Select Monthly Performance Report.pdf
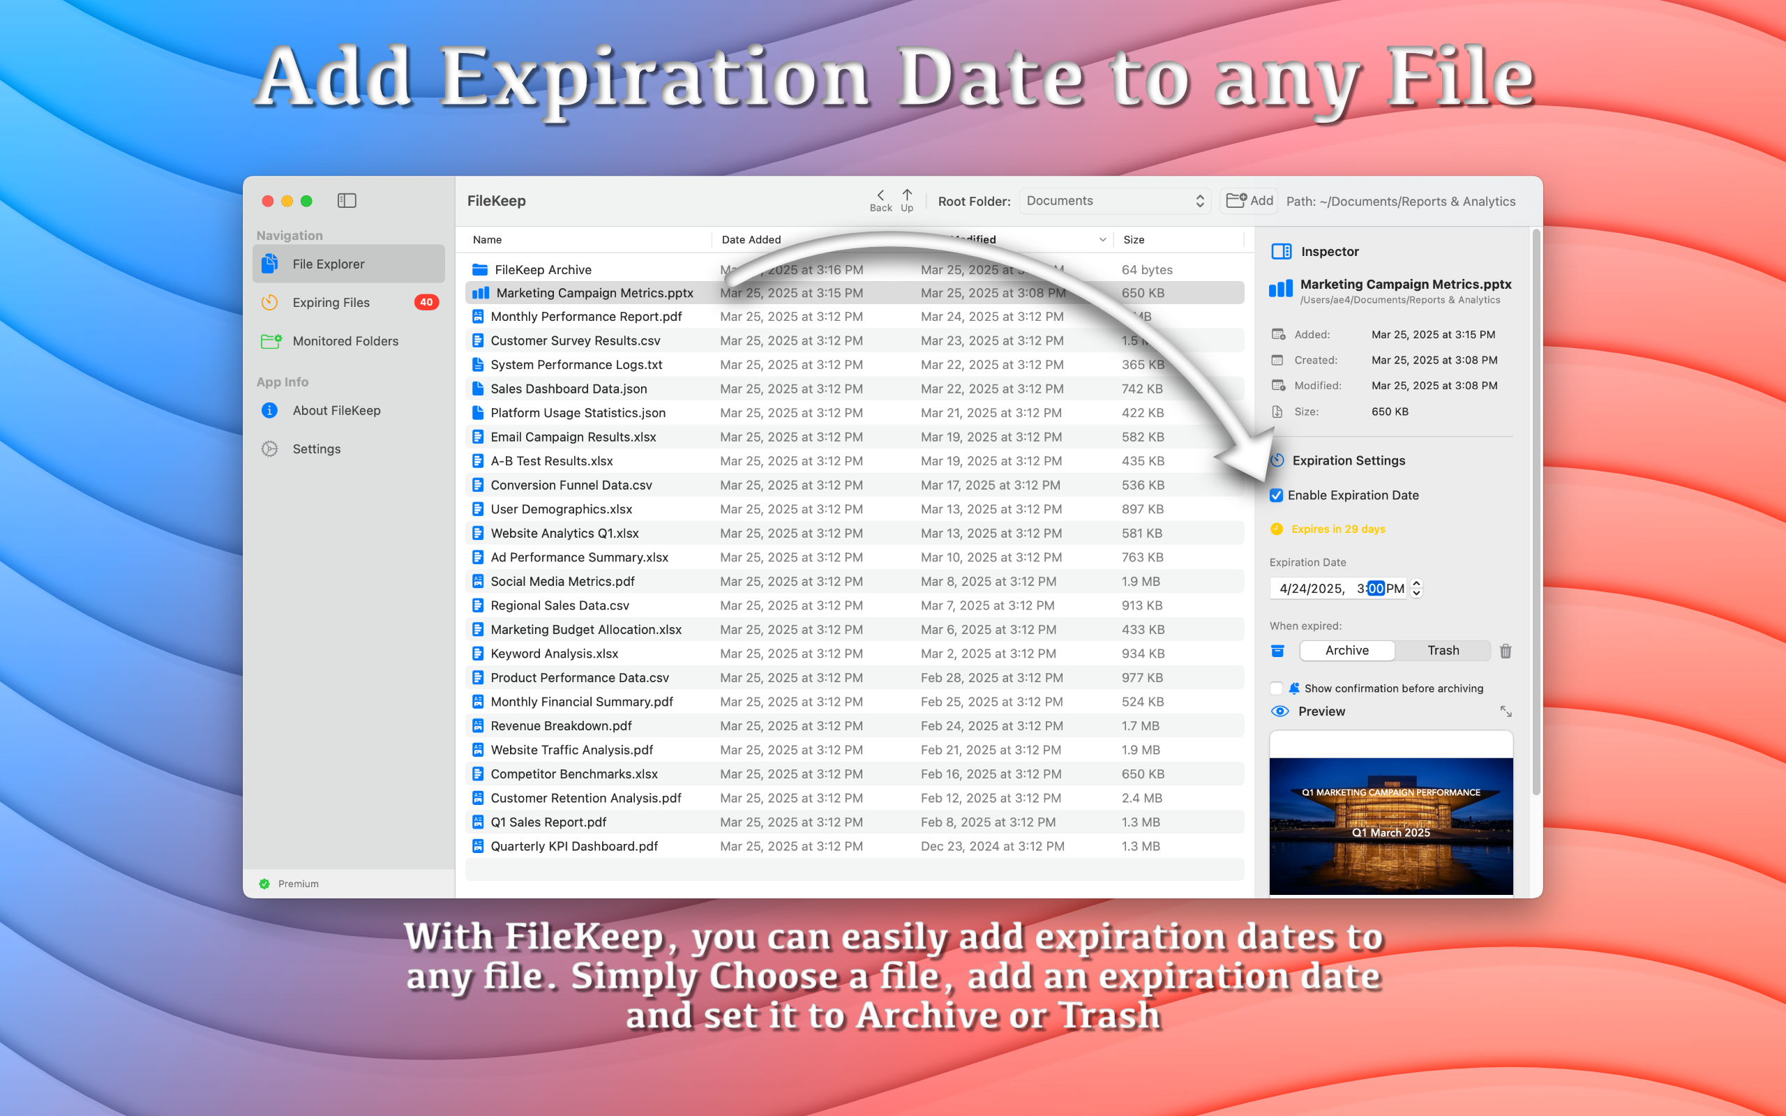The image size is (1786, 1116). tap(855, 317)
